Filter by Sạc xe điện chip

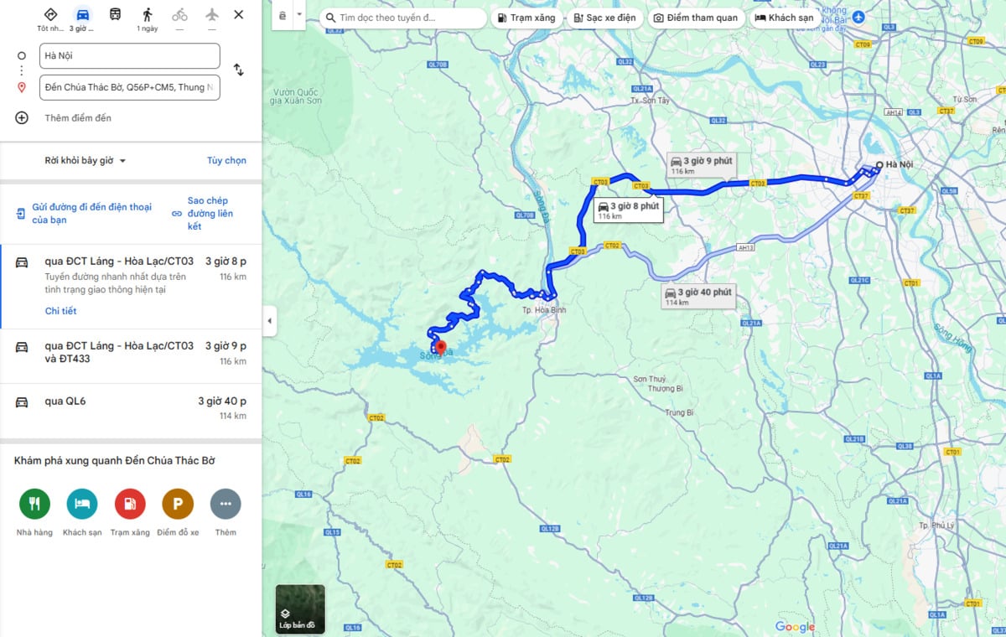pos(605,18)
